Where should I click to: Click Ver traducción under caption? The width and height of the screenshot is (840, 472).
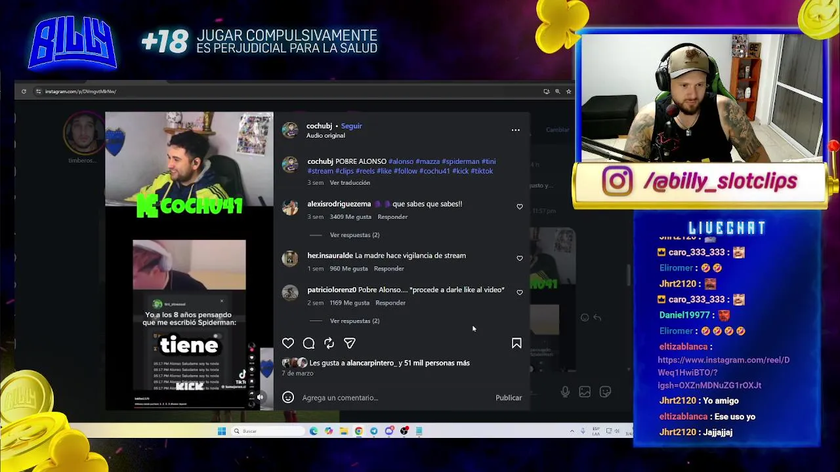(350, 183)
